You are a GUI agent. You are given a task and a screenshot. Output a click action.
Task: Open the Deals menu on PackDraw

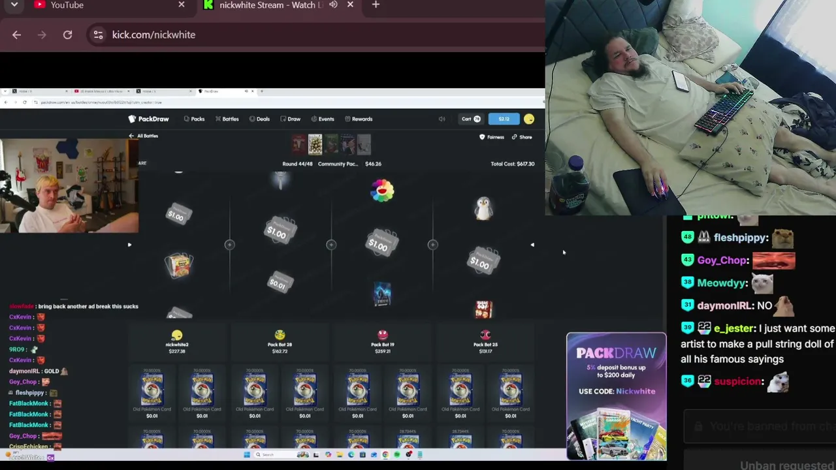coord(260,119)
